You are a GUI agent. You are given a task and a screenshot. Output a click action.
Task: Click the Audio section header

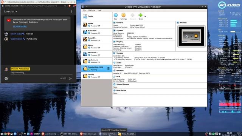pyautogui.click(x=119, y=63)
